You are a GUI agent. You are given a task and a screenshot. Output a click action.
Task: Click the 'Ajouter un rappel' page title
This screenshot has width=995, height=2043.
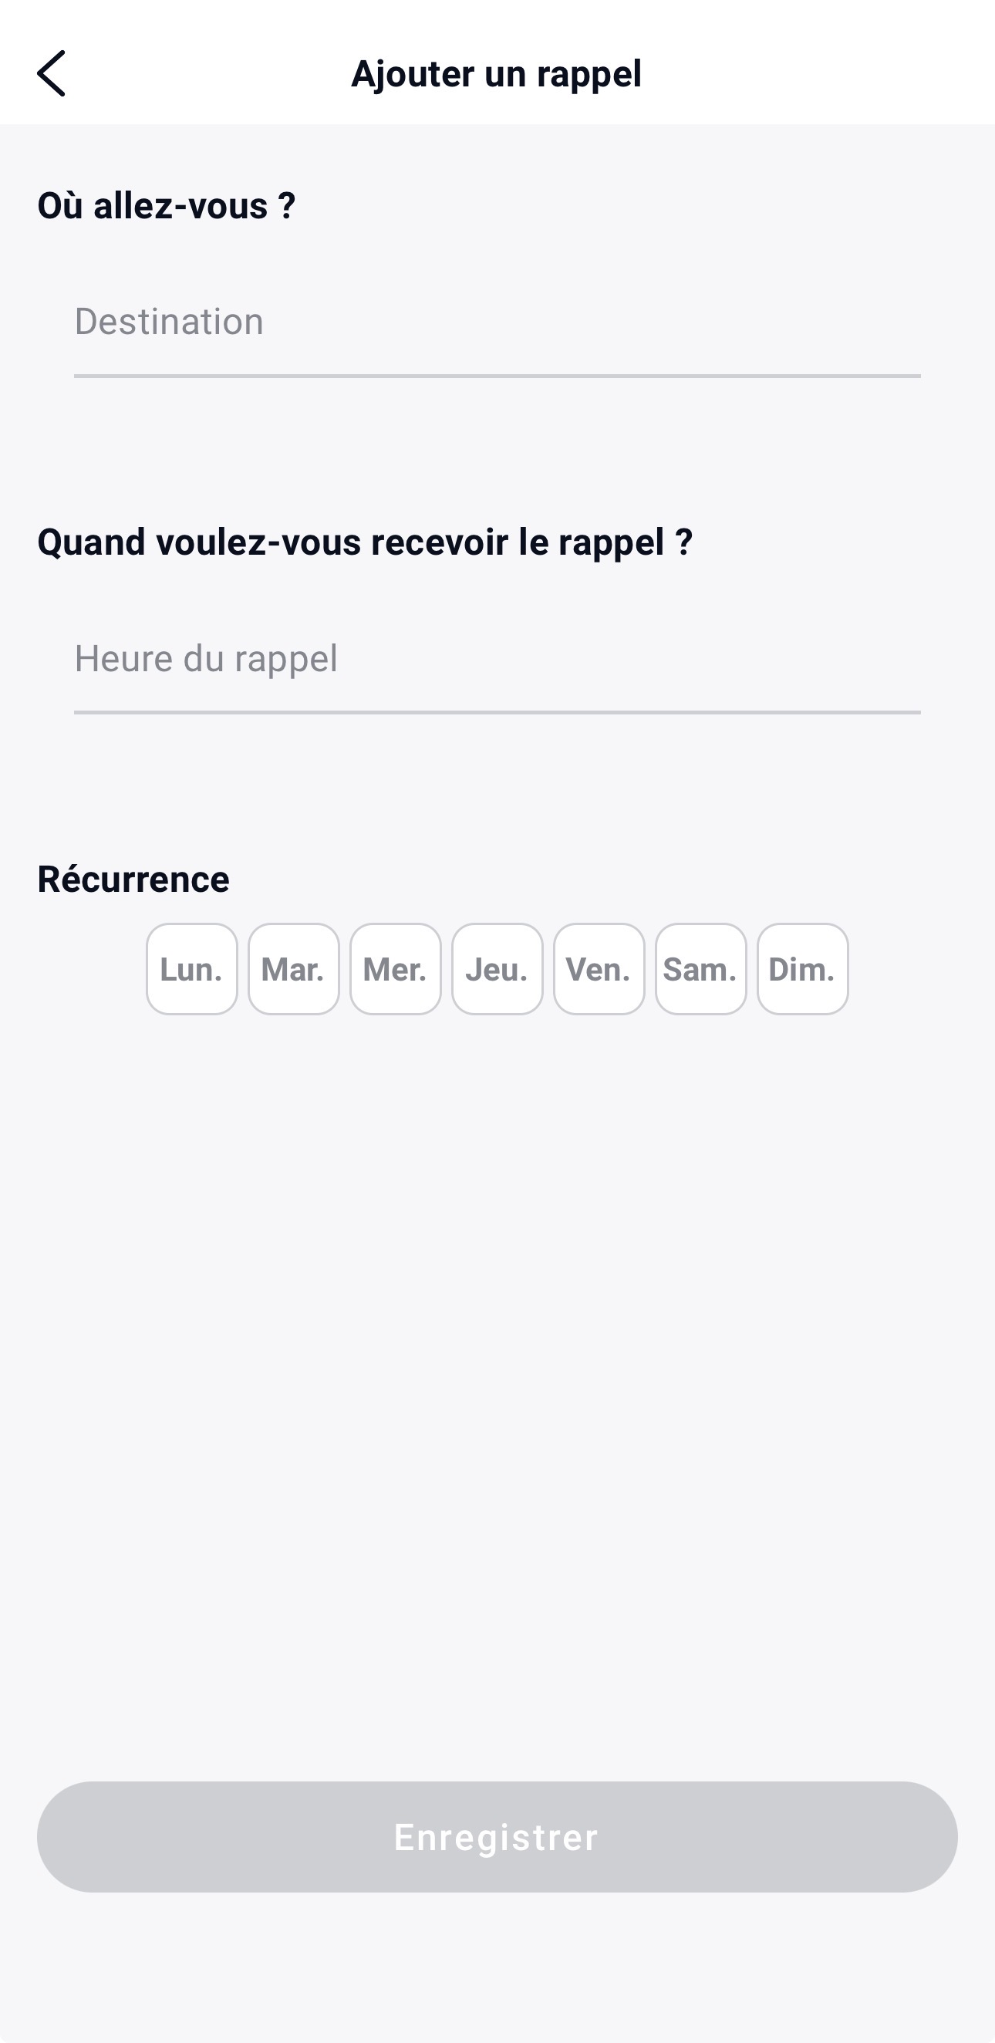[x=496, y=74]
